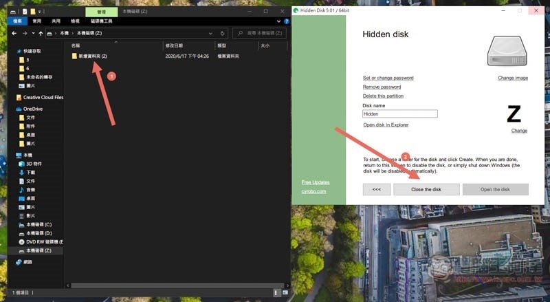Click the Close the disk button
The image size is (550, 302).
[x=426, y=189]
